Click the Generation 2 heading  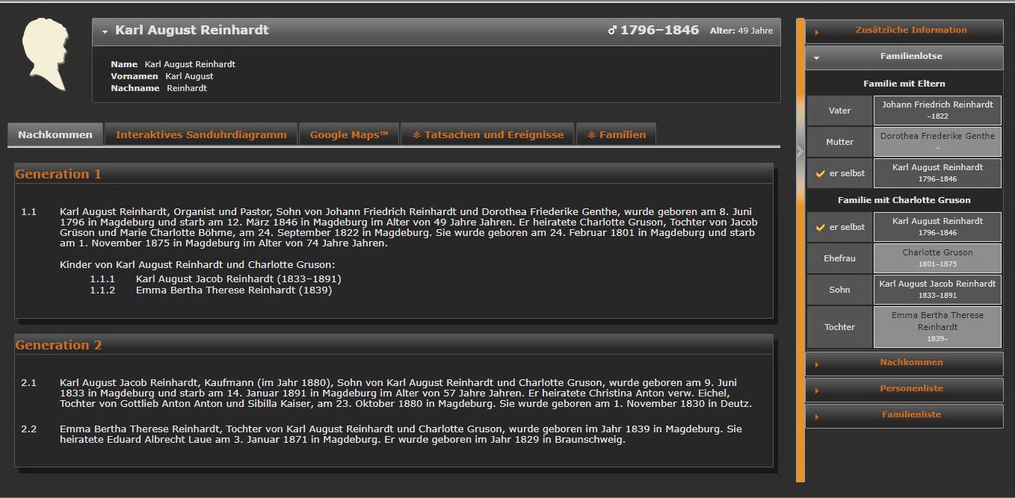coord(58,345)
